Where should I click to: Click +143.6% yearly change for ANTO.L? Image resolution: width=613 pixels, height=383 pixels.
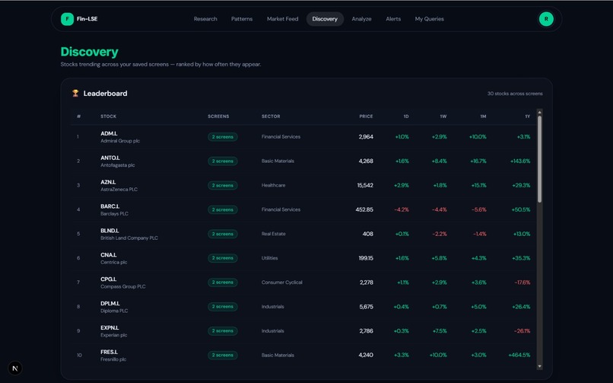click(x=520, y=161)
